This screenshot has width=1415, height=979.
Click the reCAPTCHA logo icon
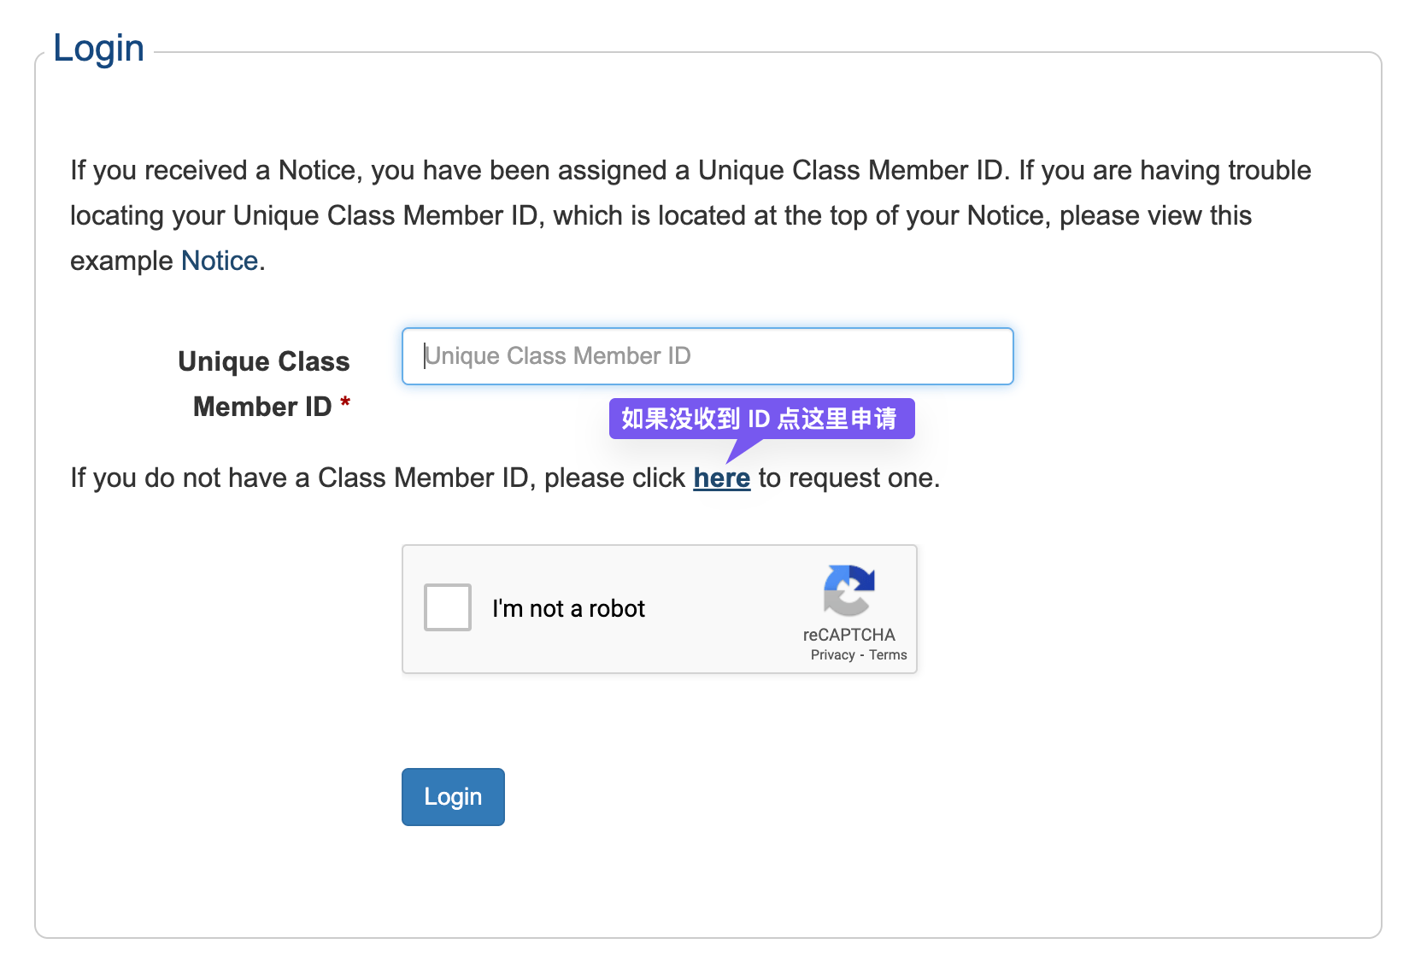coord(848,589)
